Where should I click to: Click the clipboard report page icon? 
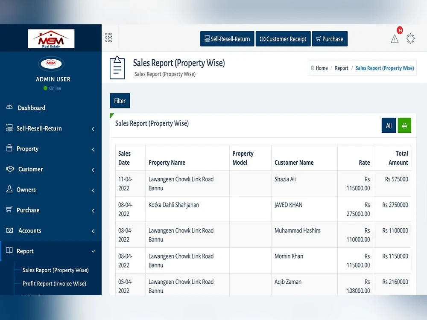point(117,68)
